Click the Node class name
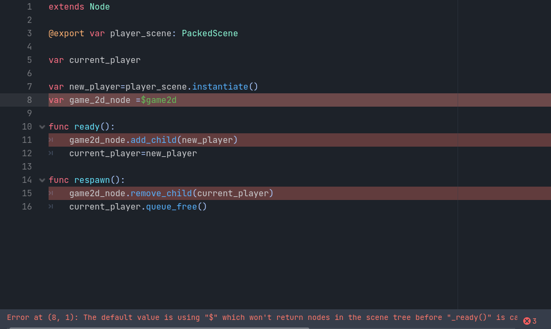551x329 pixels. point(100,7)
